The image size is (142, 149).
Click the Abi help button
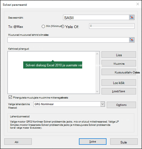pos(18,142)
